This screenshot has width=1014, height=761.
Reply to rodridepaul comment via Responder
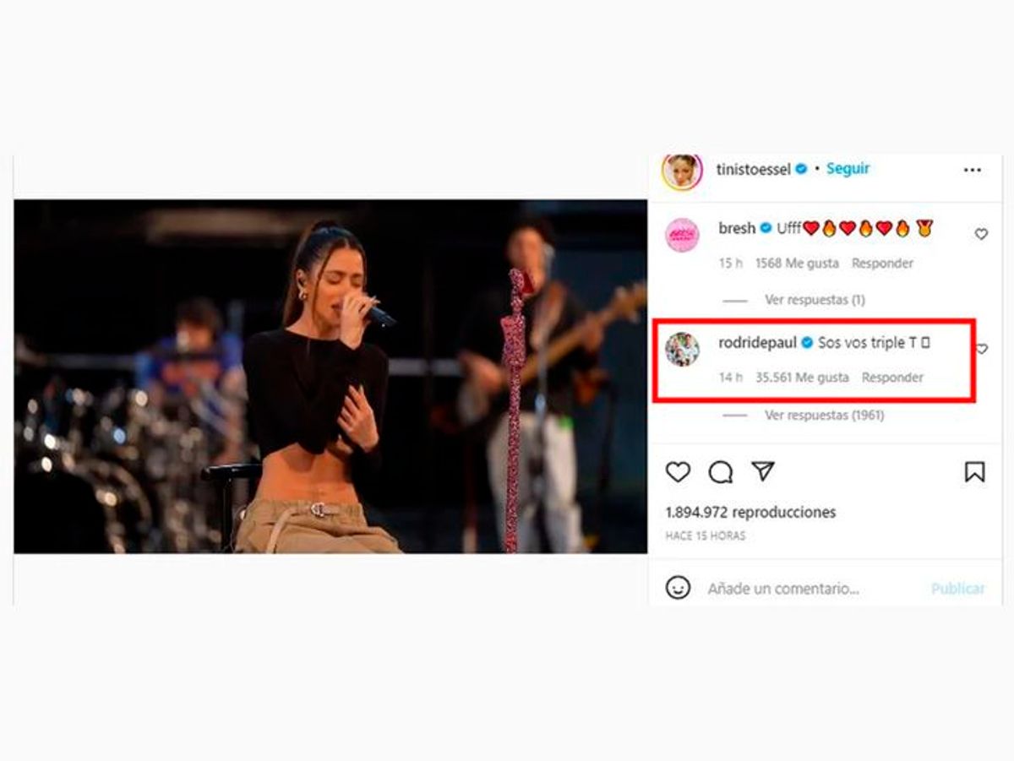[x=892, y=378]
